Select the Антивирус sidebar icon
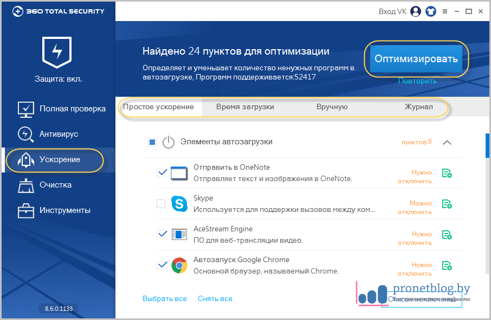 coord(25,134)
